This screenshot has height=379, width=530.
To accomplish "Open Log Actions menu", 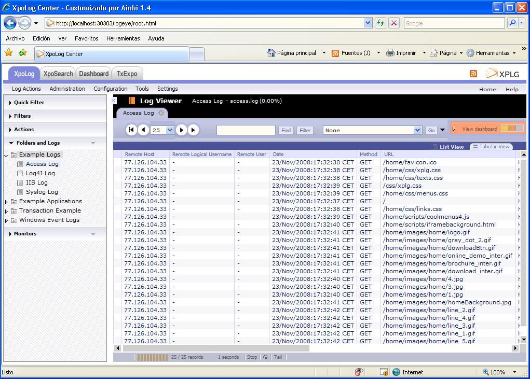I will point(26,89).
